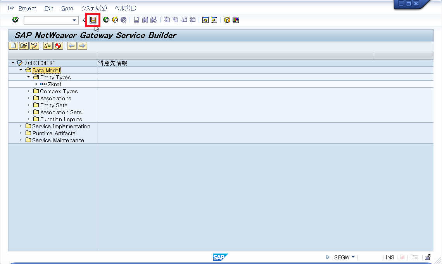Click the Create Shortcut icon

coord(214,20)
